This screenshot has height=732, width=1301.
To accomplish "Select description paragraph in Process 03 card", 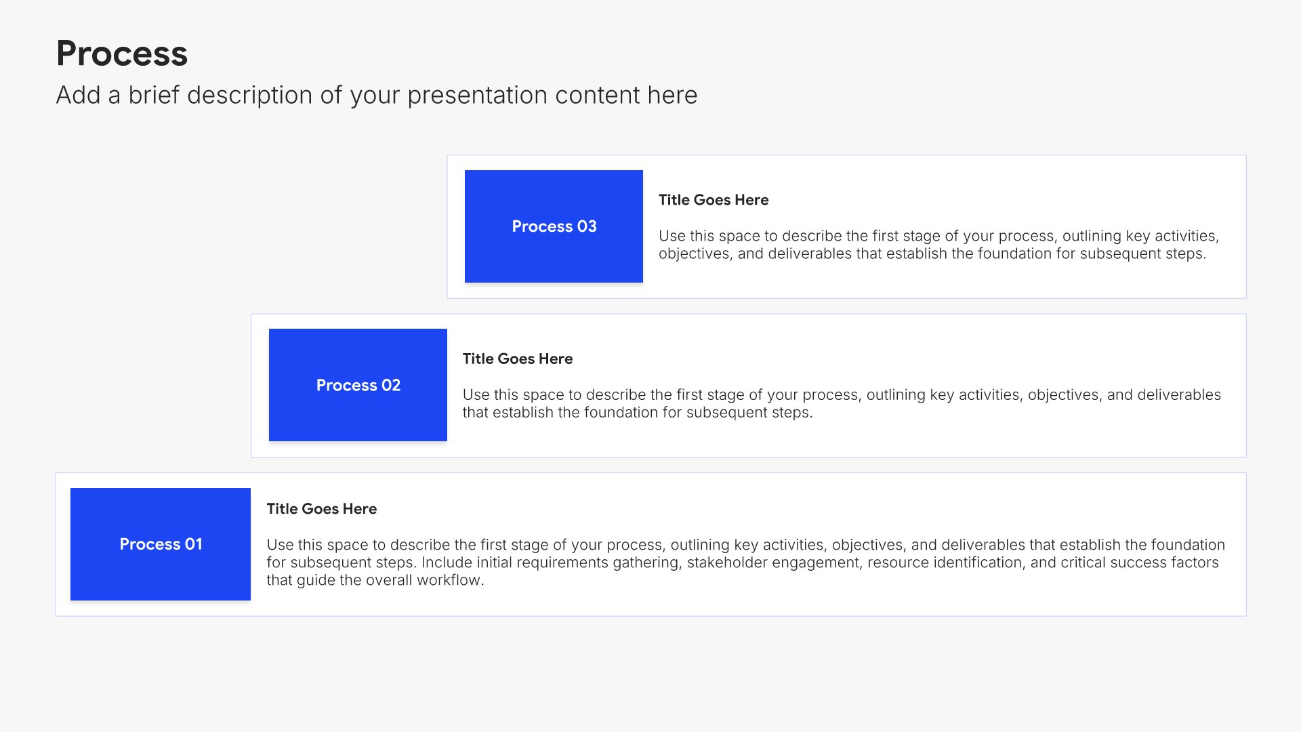I will [939, 245].
